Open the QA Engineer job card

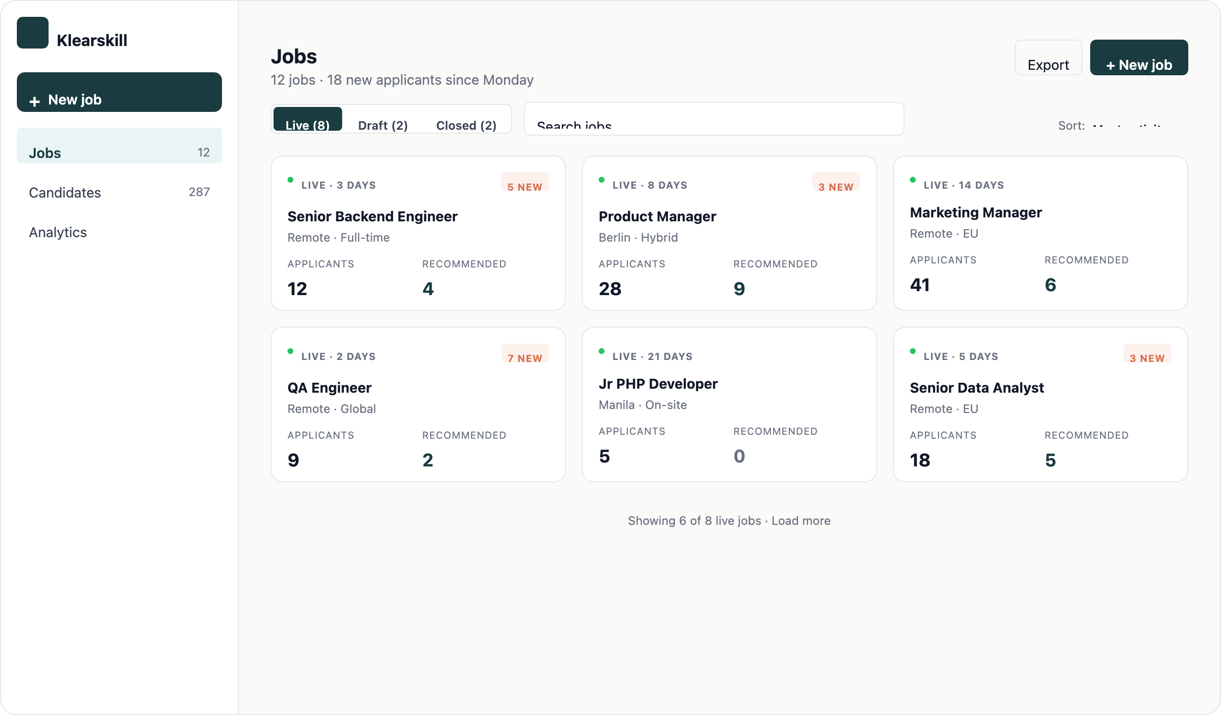(418, 405)
